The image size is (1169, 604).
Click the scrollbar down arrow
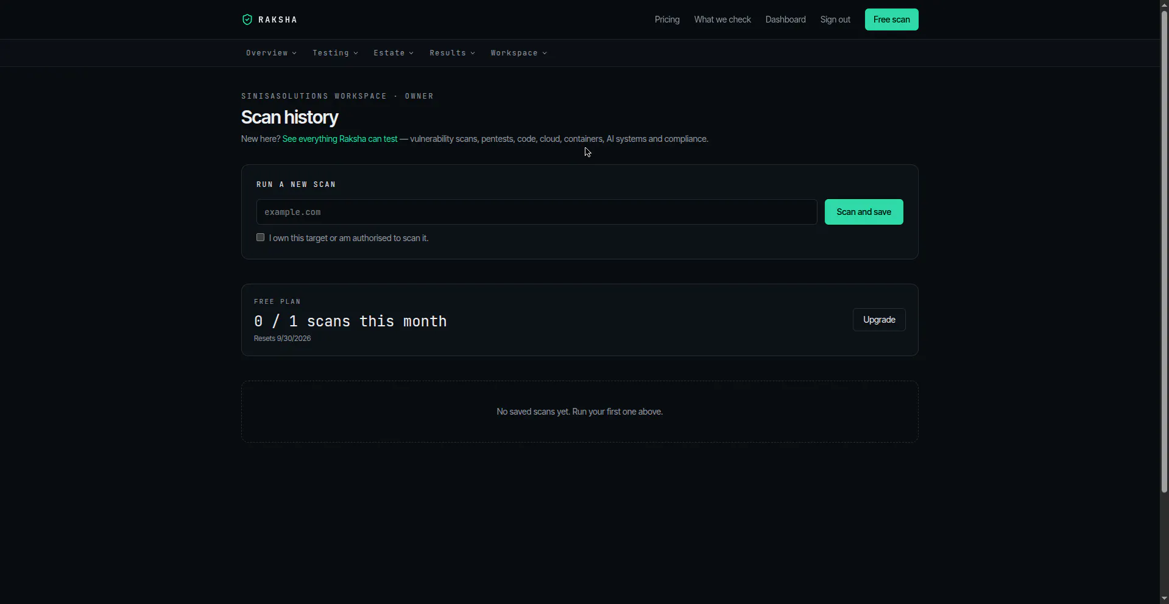(x=1164, y=599)
